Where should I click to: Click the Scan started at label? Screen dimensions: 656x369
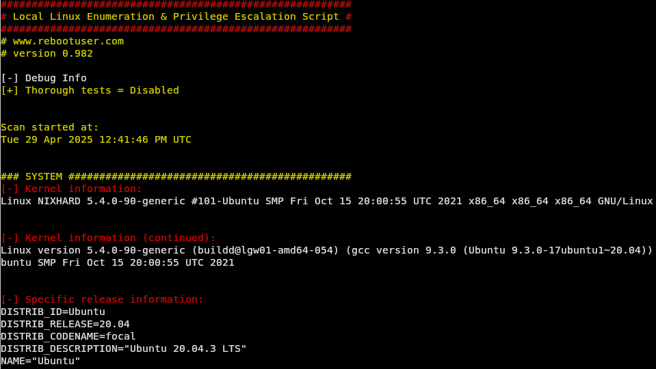pos(50,127)
